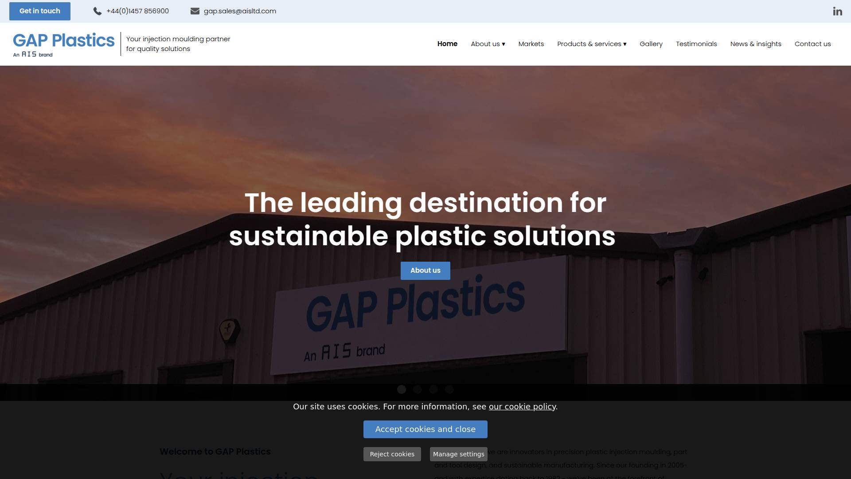Screen dimensions: 851x479
Task: Accept cookies and close the banner
Action: (425, 429)
